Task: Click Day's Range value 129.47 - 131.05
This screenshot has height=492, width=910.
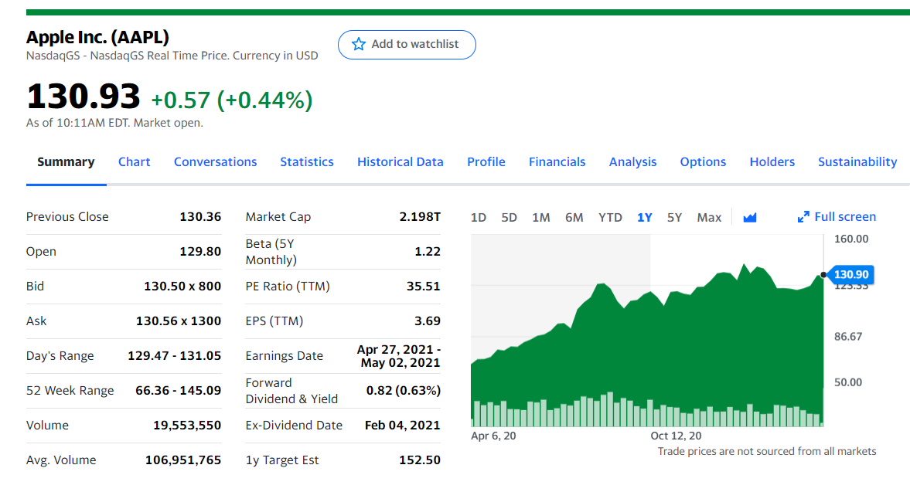Action: tap(174, 356)
